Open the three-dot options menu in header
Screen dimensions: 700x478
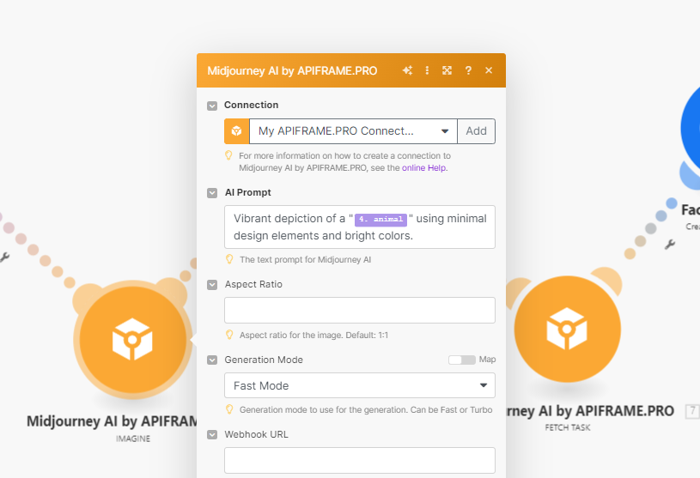pyautogui.click(x=427, y=70)
